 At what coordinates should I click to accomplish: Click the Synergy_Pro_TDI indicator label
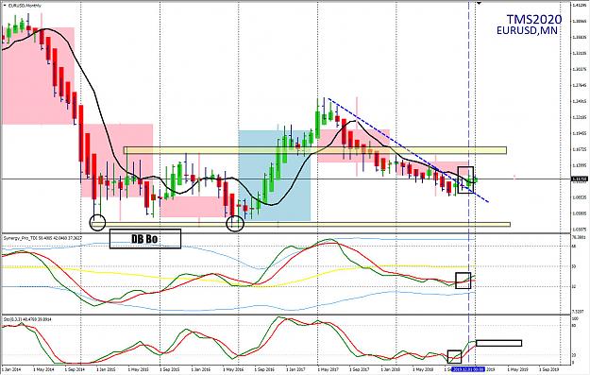(x=42, y=238)
